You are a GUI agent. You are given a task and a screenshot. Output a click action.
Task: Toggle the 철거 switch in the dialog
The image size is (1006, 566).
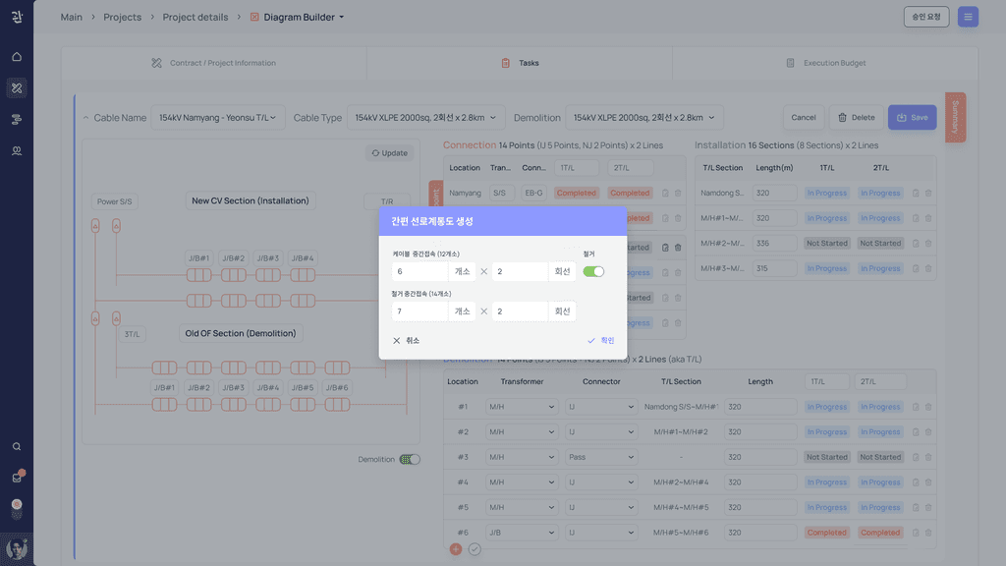click(593, 271)
